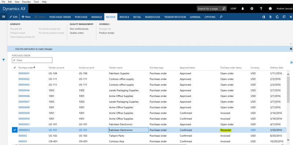Switch to the WAREHOUSE tab
Screen dimensions: 293x145
[x=152, y=17]
